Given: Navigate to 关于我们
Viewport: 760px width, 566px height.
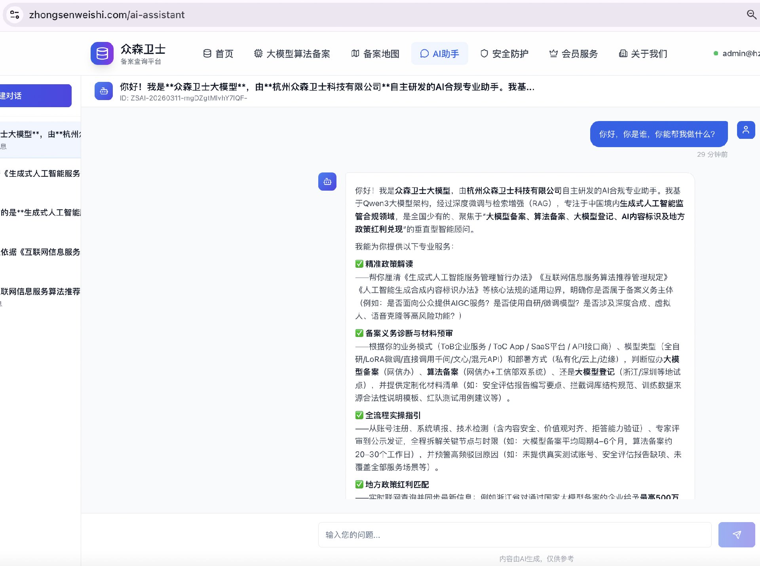Looking at the screenshot, I should tap(643, 53).
